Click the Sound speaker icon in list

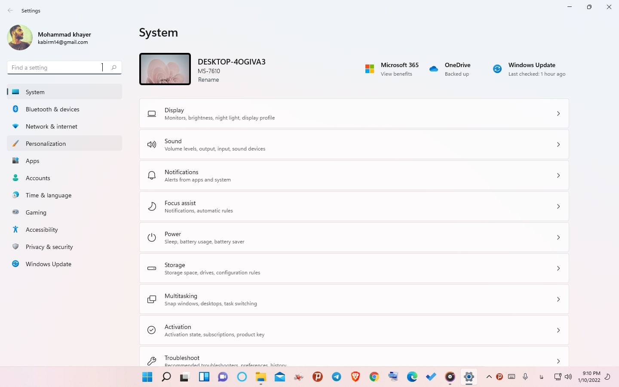coord(152,144)
